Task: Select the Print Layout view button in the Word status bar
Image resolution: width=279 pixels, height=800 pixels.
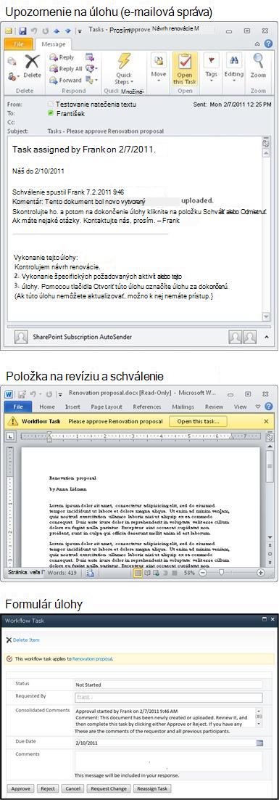Action: [138, 573]
